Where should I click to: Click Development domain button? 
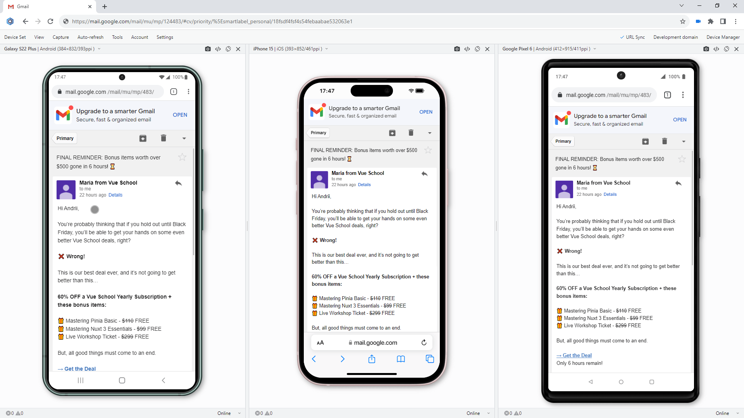(675, 37)
